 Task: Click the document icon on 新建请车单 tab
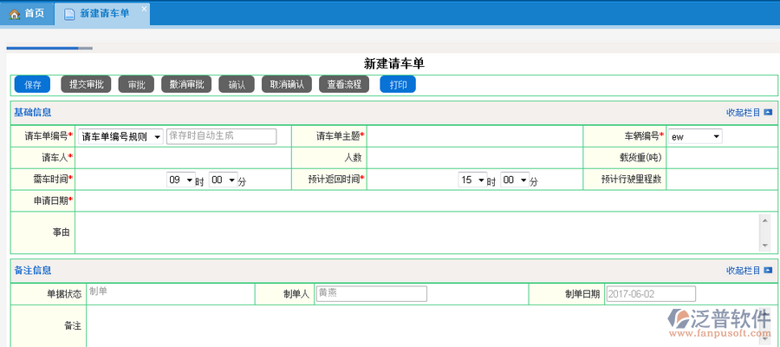point(69,14)
